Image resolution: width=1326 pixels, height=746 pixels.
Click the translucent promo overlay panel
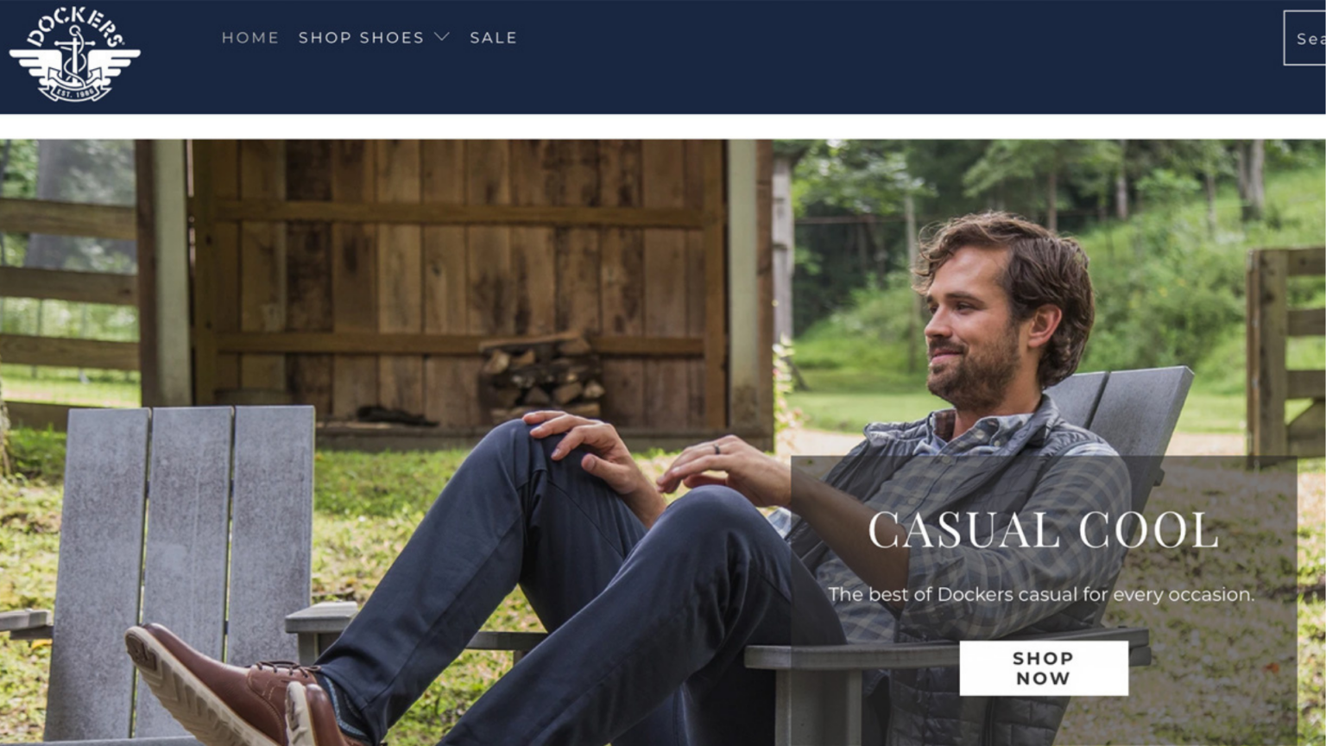[x=1044, y=600]
